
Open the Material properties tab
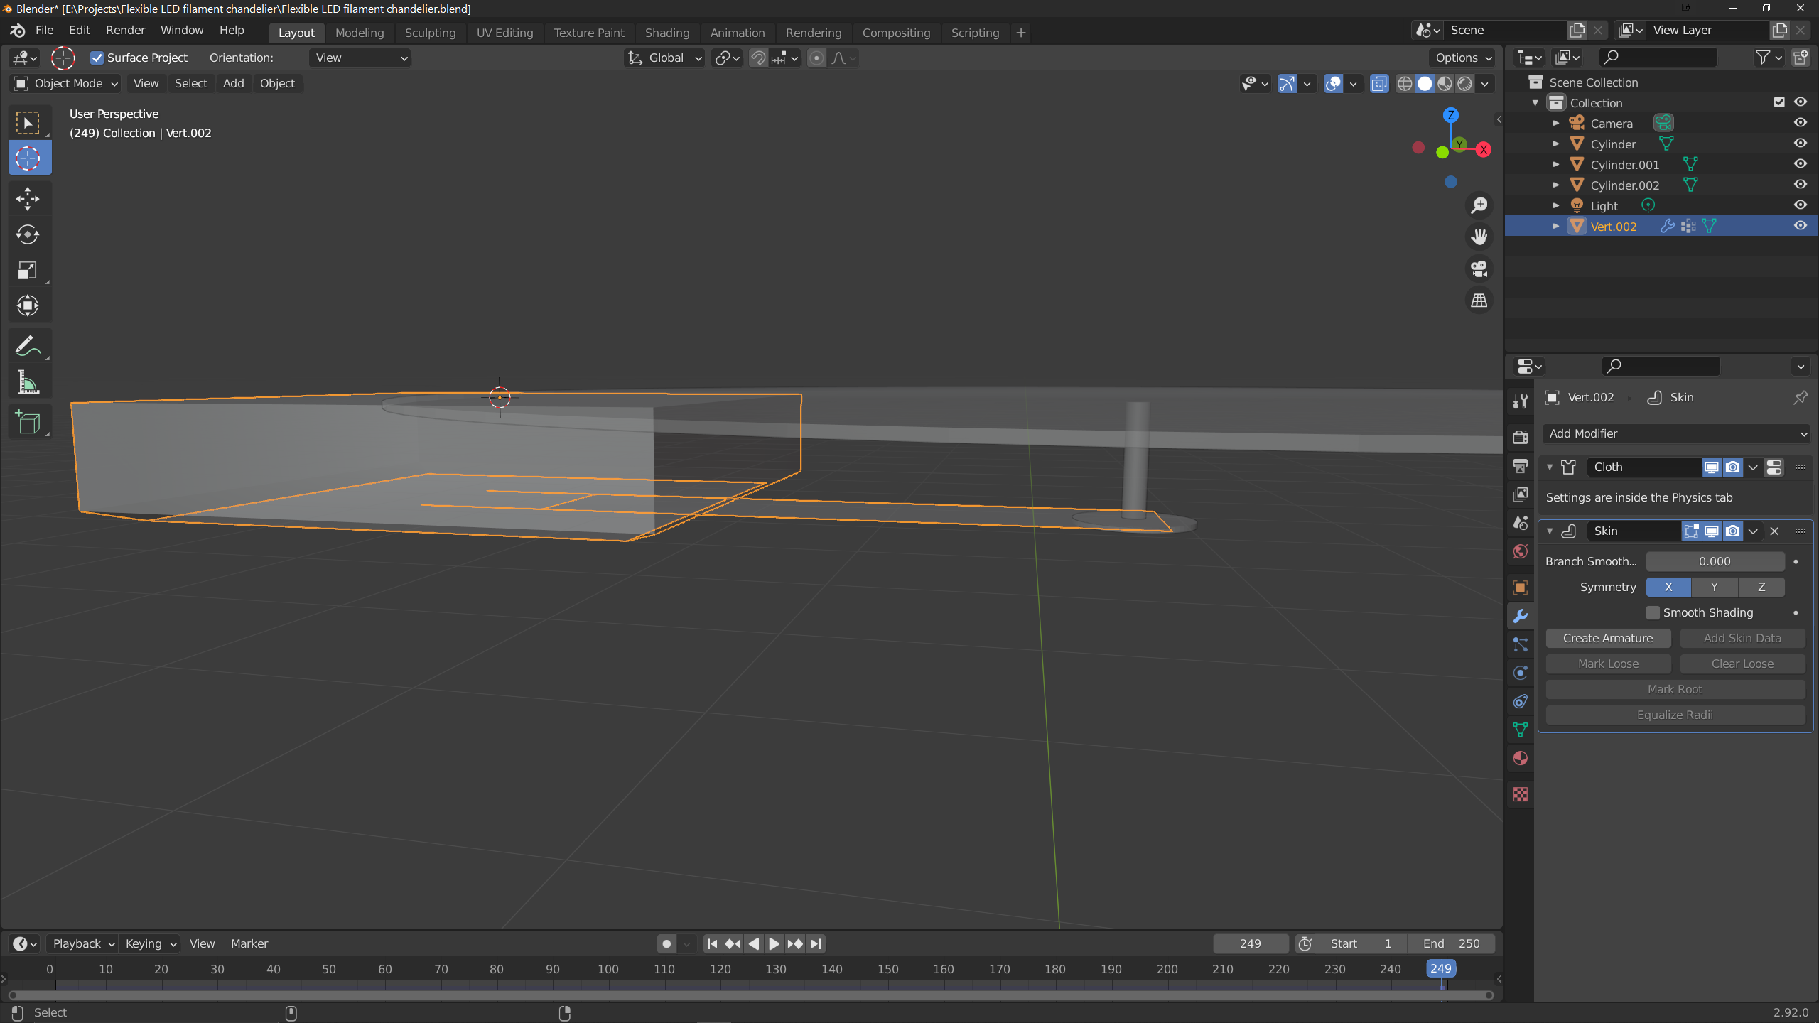pyautogui.click(x=1521, y=758)
